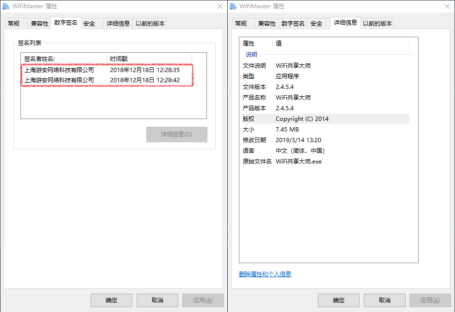Select the 原始文件名 property row
Image resolution: width=455 pixels, height=312 pixels.
[x=325, y=161]
